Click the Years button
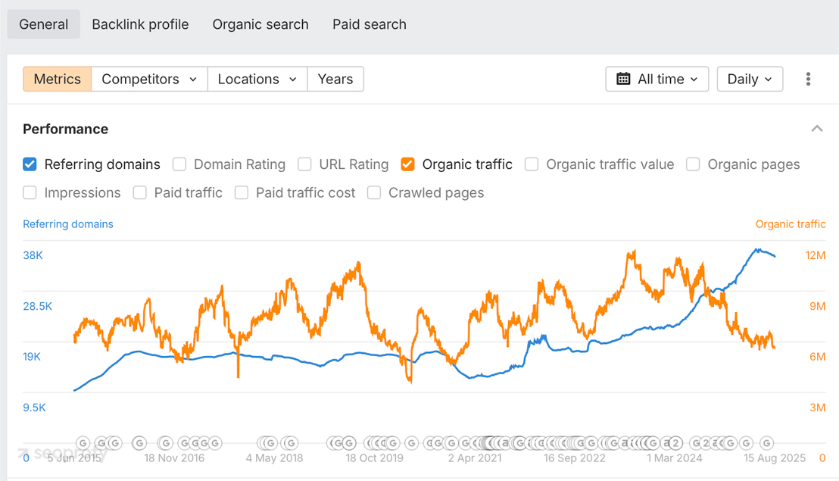 (x=335, y=79)
